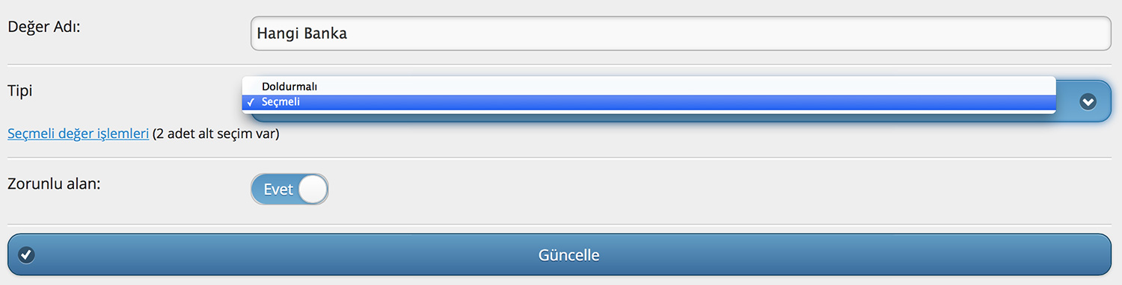Click the white knob of the Evet switch

pos(312,190)
